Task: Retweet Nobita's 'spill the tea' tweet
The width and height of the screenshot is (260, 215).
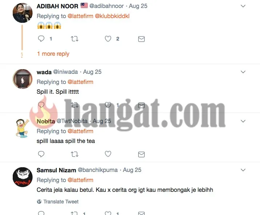Action: [74, 154]
